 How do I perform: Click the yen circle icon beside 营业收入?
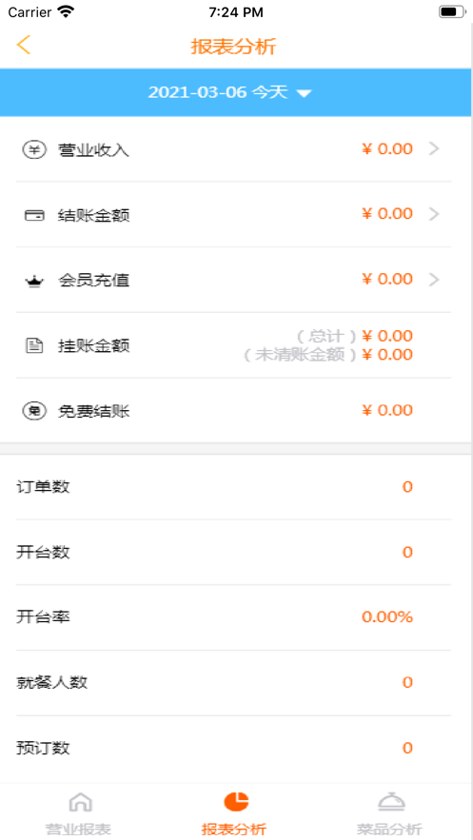pyautogui.click(x=34, y=149)
